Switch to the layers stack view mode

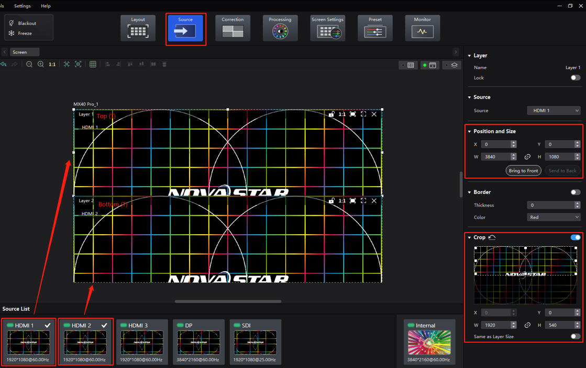[x=451, y=65]
